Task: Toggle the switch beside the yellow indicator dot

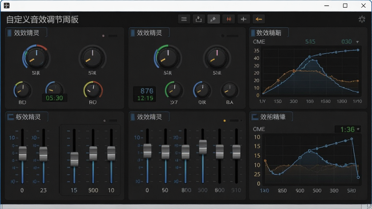Action: (x=234, y=120)
